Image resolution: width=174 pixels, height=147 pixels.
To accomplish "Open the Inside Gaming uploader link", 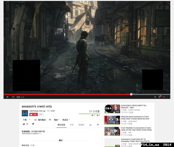I will pos(134,110).
